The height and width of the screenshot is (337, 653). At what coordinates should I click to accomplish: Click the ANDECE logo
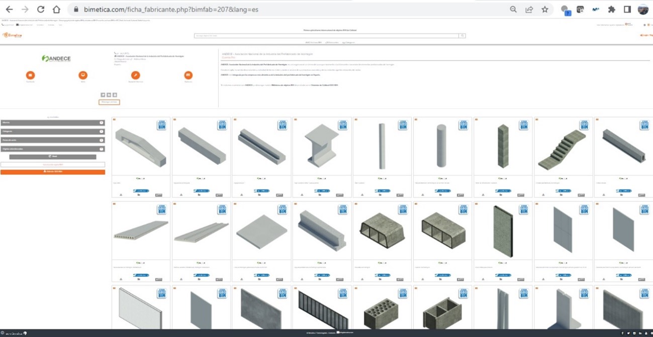coord(56,59)
